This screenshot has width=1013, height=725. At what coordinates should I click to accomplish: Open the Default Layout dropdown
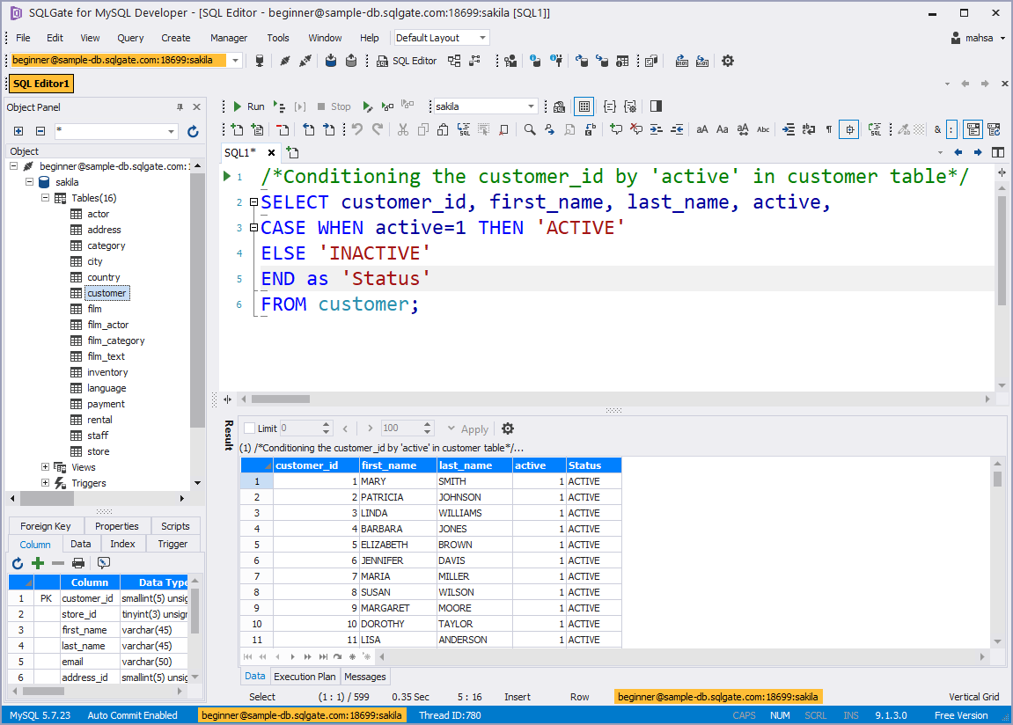[x=482, y=38]
